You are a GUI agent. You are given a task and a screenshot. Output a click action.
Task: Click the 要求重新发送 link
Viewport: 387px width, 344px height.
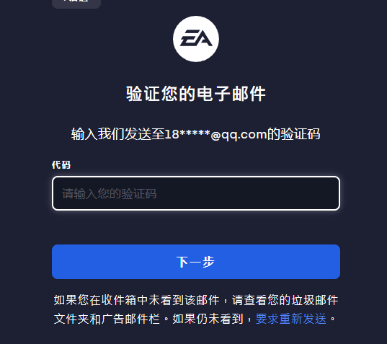point(291,319)
